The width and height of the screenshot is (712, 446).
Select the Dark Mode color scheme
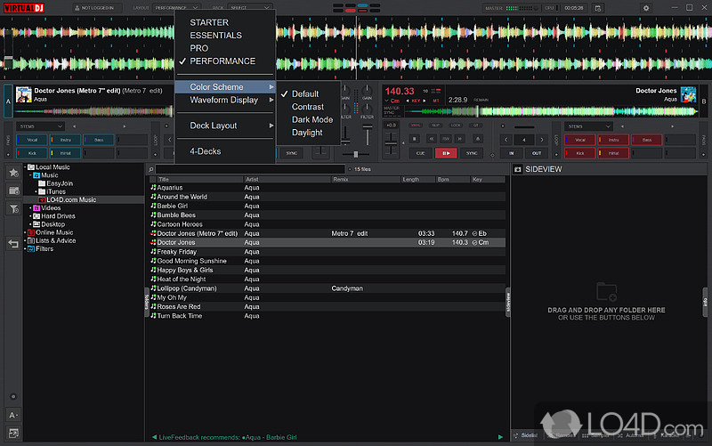(311, 119)
